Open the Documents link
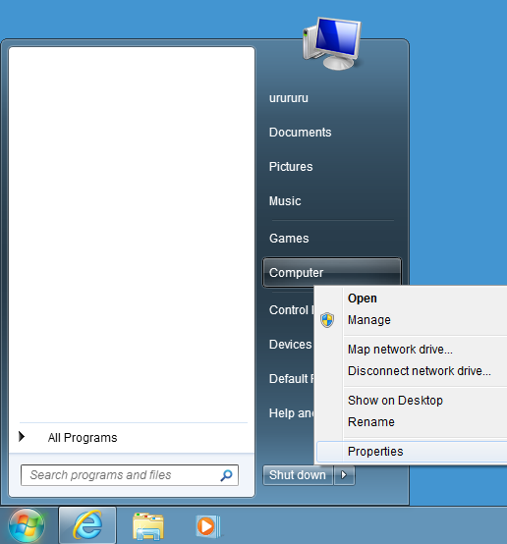This screenshot has height=544, width=507. (x=300, y=133)
